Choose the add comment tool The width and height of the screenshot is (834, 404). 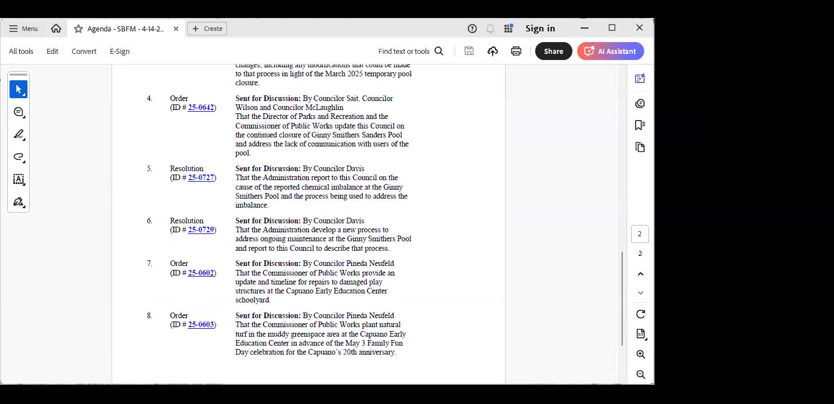[18, 112]
